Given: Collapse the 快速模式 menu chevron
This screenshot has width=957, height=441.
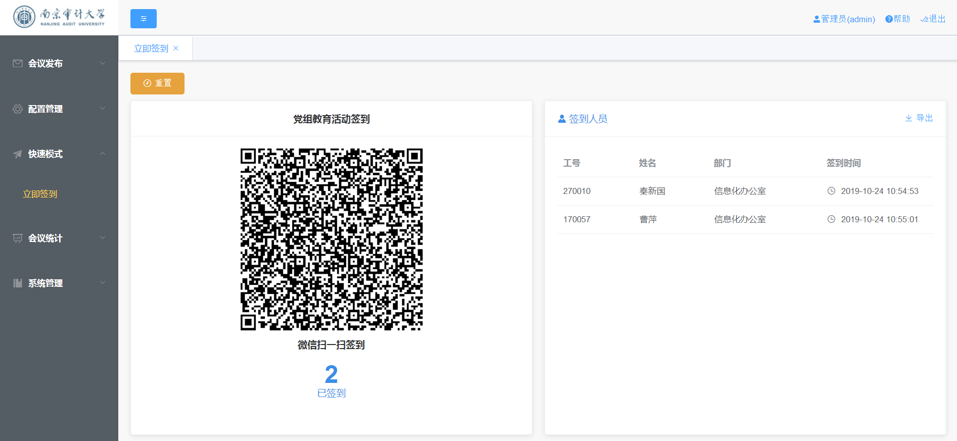Looking at the screenshot, I should pyautogui.click(x=103, y=154).
